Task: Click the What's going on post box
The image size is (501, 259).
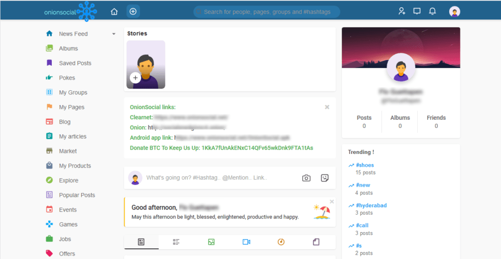Action: pos(207,178)
